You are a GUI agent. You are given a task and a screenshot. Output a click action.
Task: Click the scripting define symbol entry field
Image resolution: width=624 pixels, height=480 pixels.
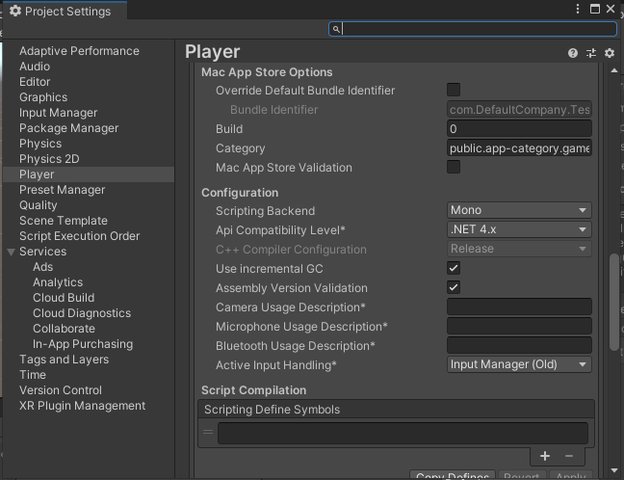click(403, 433)
